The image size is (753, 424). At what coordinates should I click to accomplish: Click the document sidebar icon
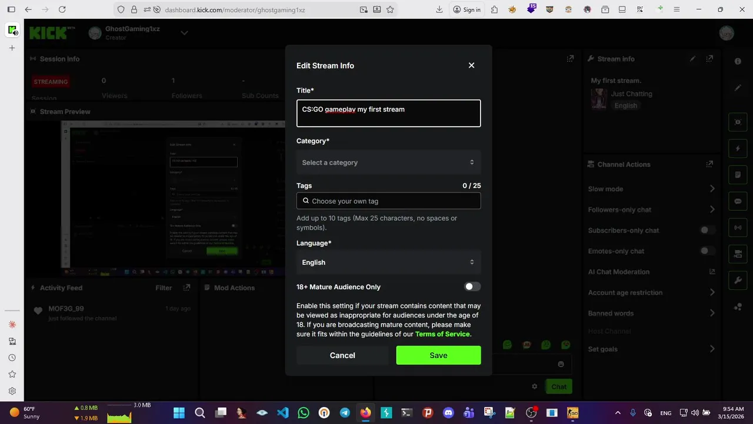(x=738, y=175)
